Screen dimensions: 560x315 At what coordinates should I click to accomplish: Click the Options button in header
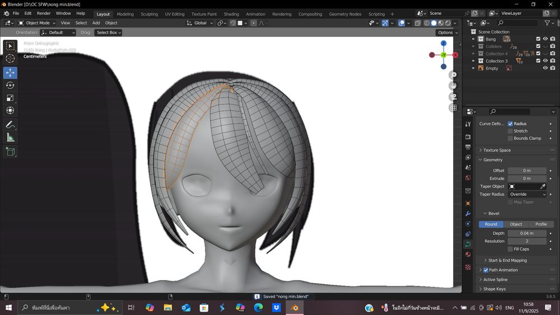[447, 32]
